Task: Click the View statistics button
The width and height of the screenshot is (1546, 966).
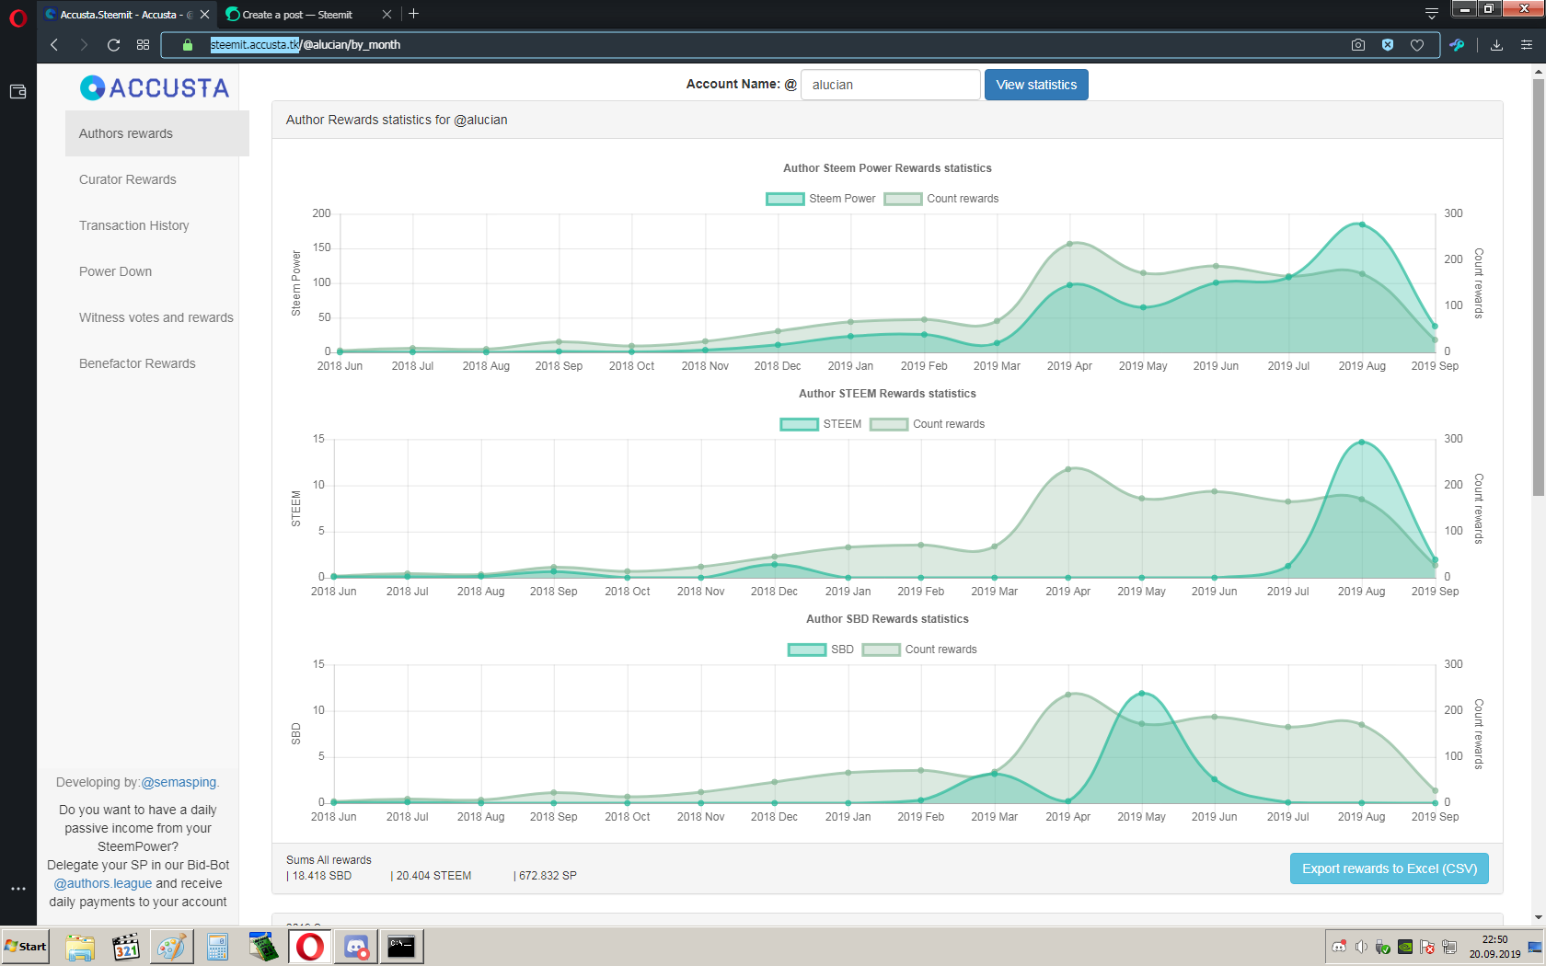Action: tap(1036, 85)
